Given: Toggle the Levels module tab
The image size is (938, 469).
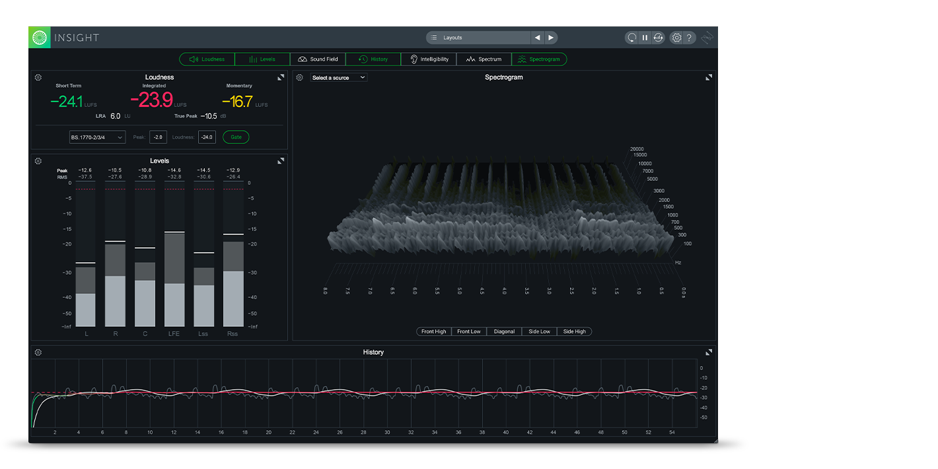Looking at the screenshot, I should click(262, 59).
